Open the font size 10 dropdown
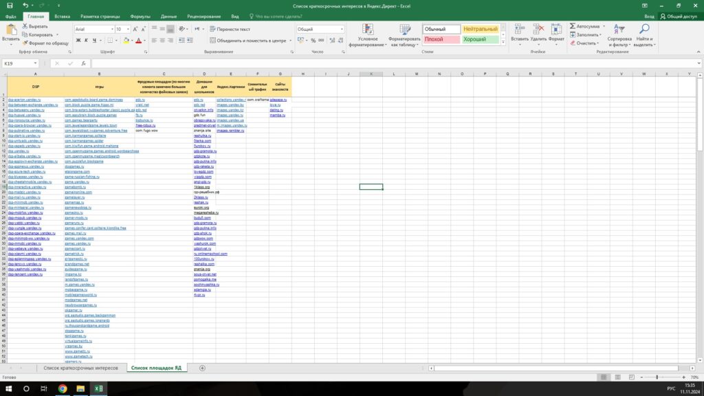704x396 pixels. pos(128,29)
